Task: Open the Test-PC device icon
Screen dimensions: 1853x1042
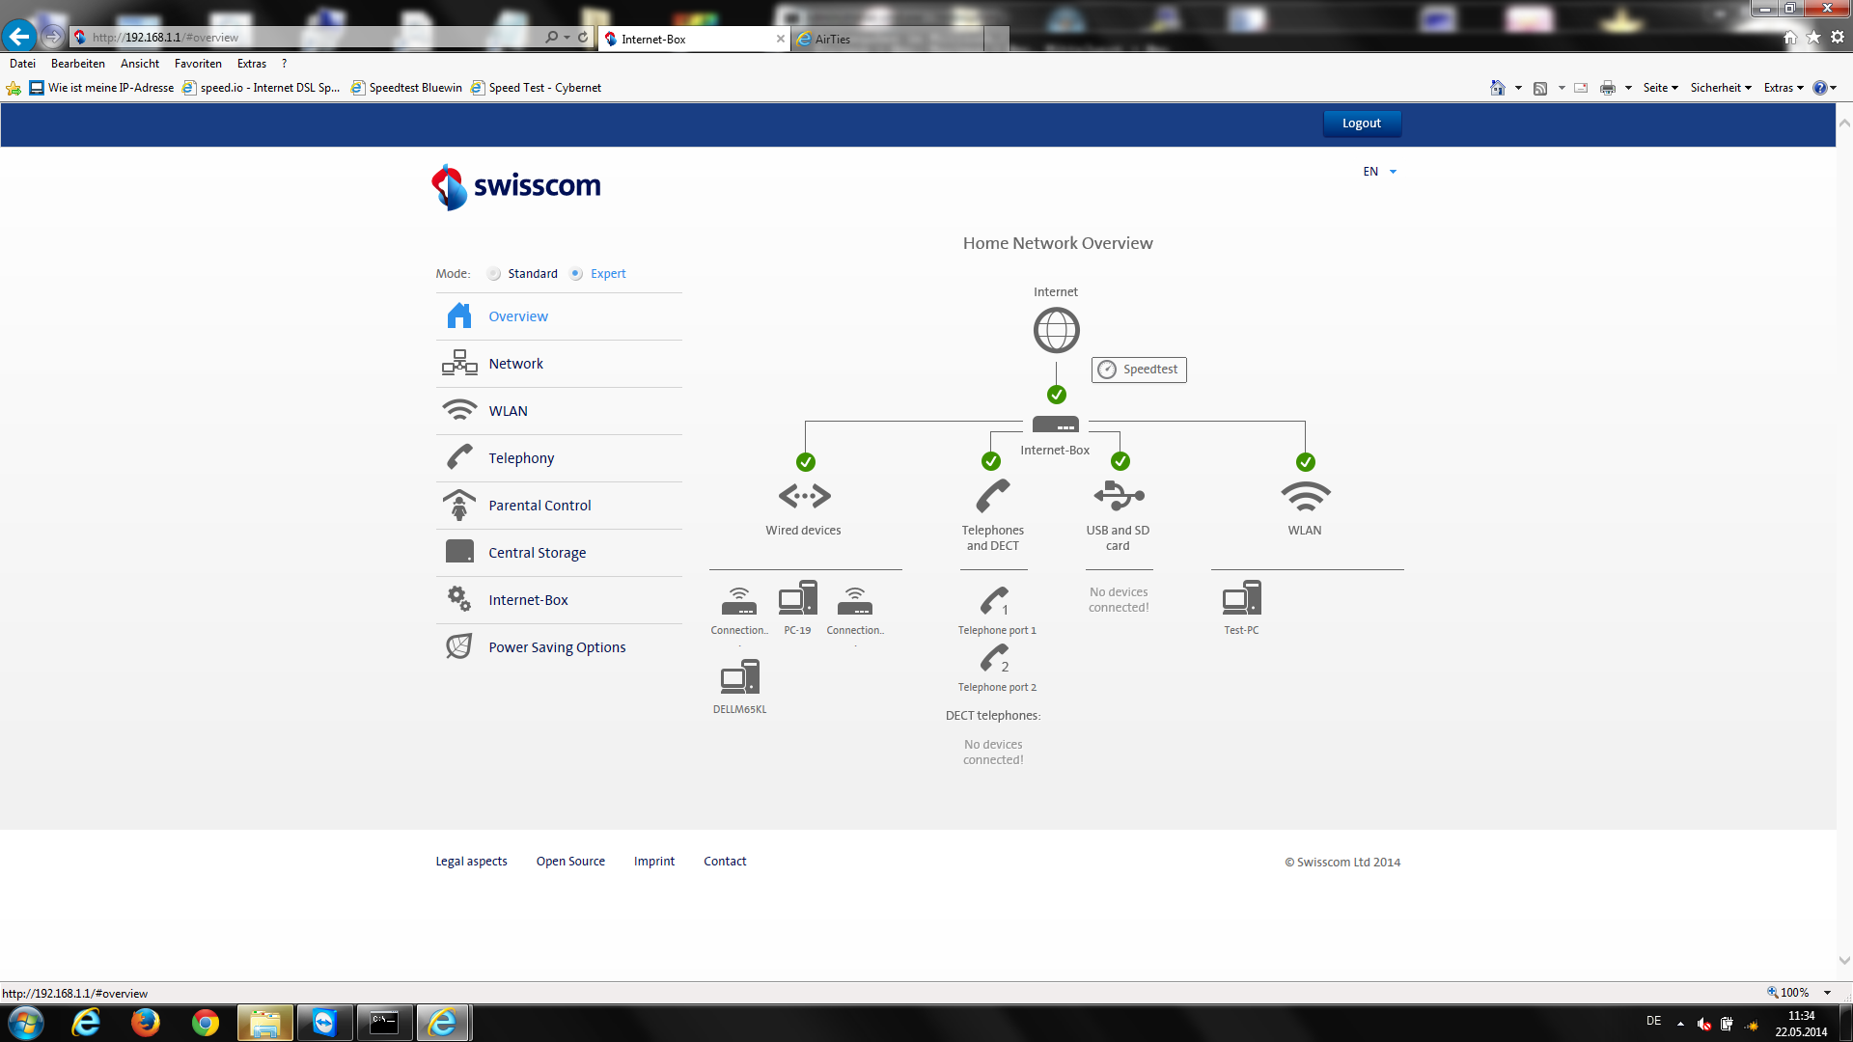Action: [1241, 599]
